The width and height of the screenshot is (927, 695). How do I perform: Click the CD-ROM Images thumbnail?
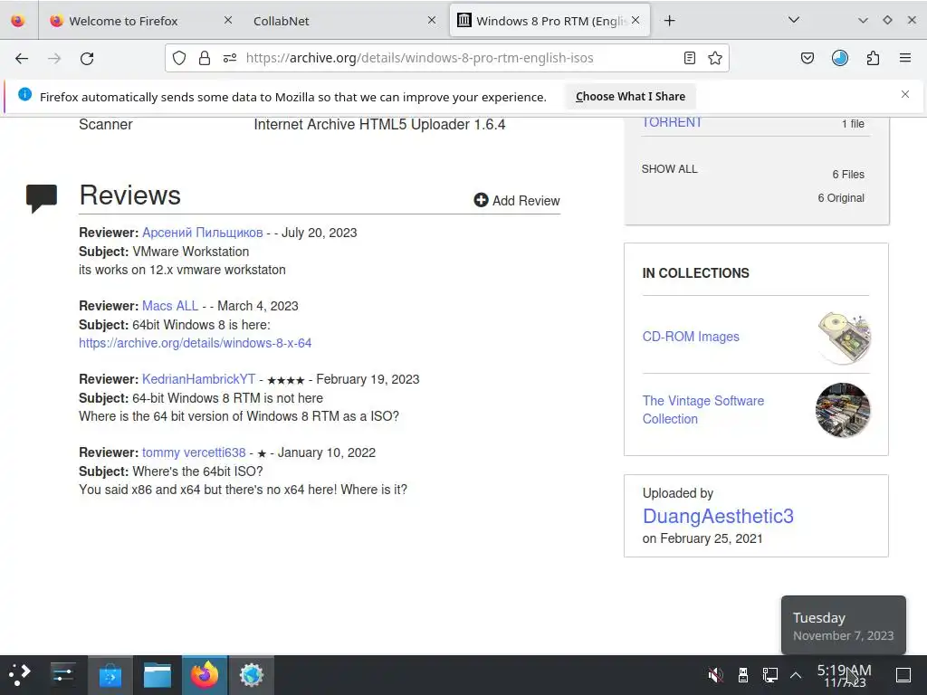click(x=844, y=337)
